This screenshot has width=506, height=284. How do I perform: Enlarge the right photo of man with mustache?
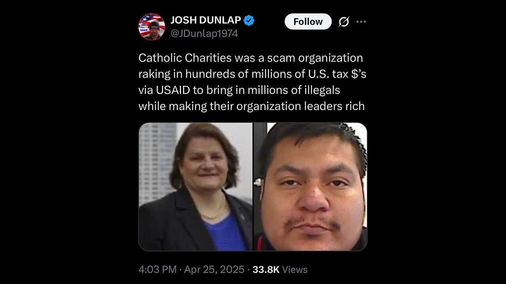tap(311, 187)
